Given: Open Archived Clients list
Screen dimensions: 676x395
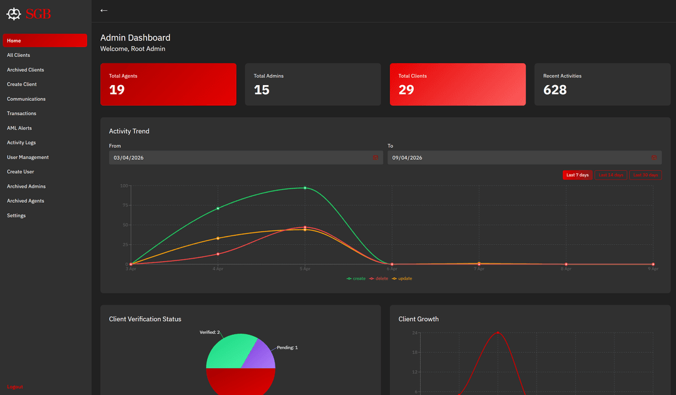Looking at the screenshot, I should 26,70.
